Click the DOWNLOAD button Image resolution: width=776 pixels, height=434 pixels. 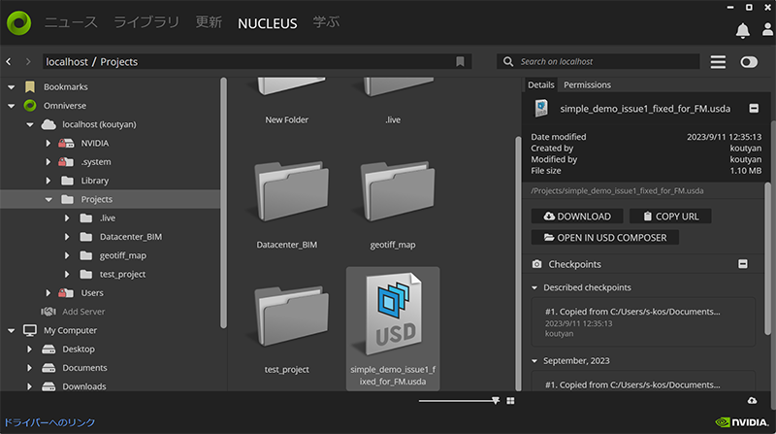tap(577, 217)
